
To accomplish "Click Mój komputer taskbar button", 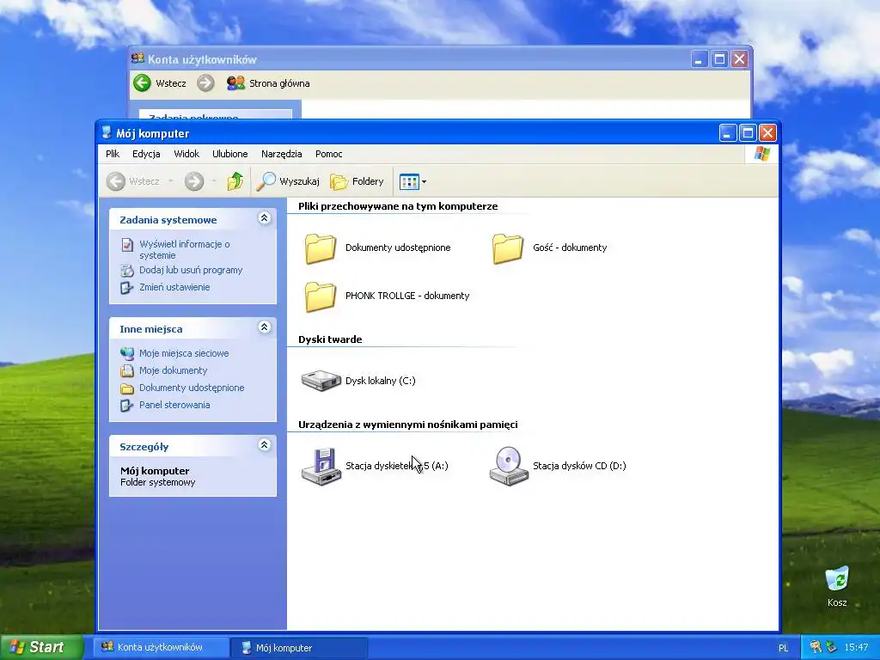I will click(x=298, y=648).
